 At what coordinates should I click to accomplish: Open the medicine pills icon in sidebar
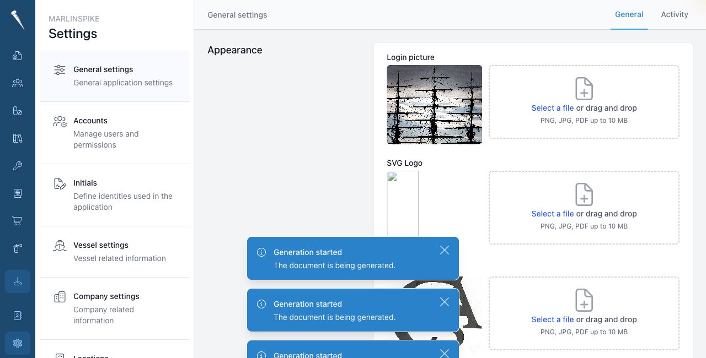[18, 111]
